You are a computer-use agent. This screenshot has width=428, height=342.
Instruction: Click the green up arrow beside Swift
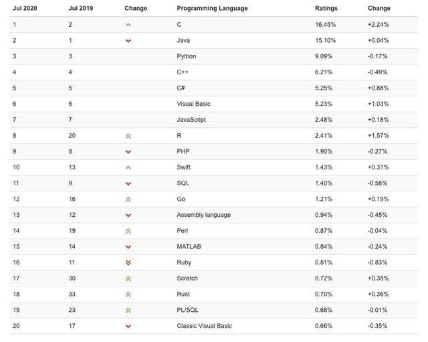(x=128, y=167)
